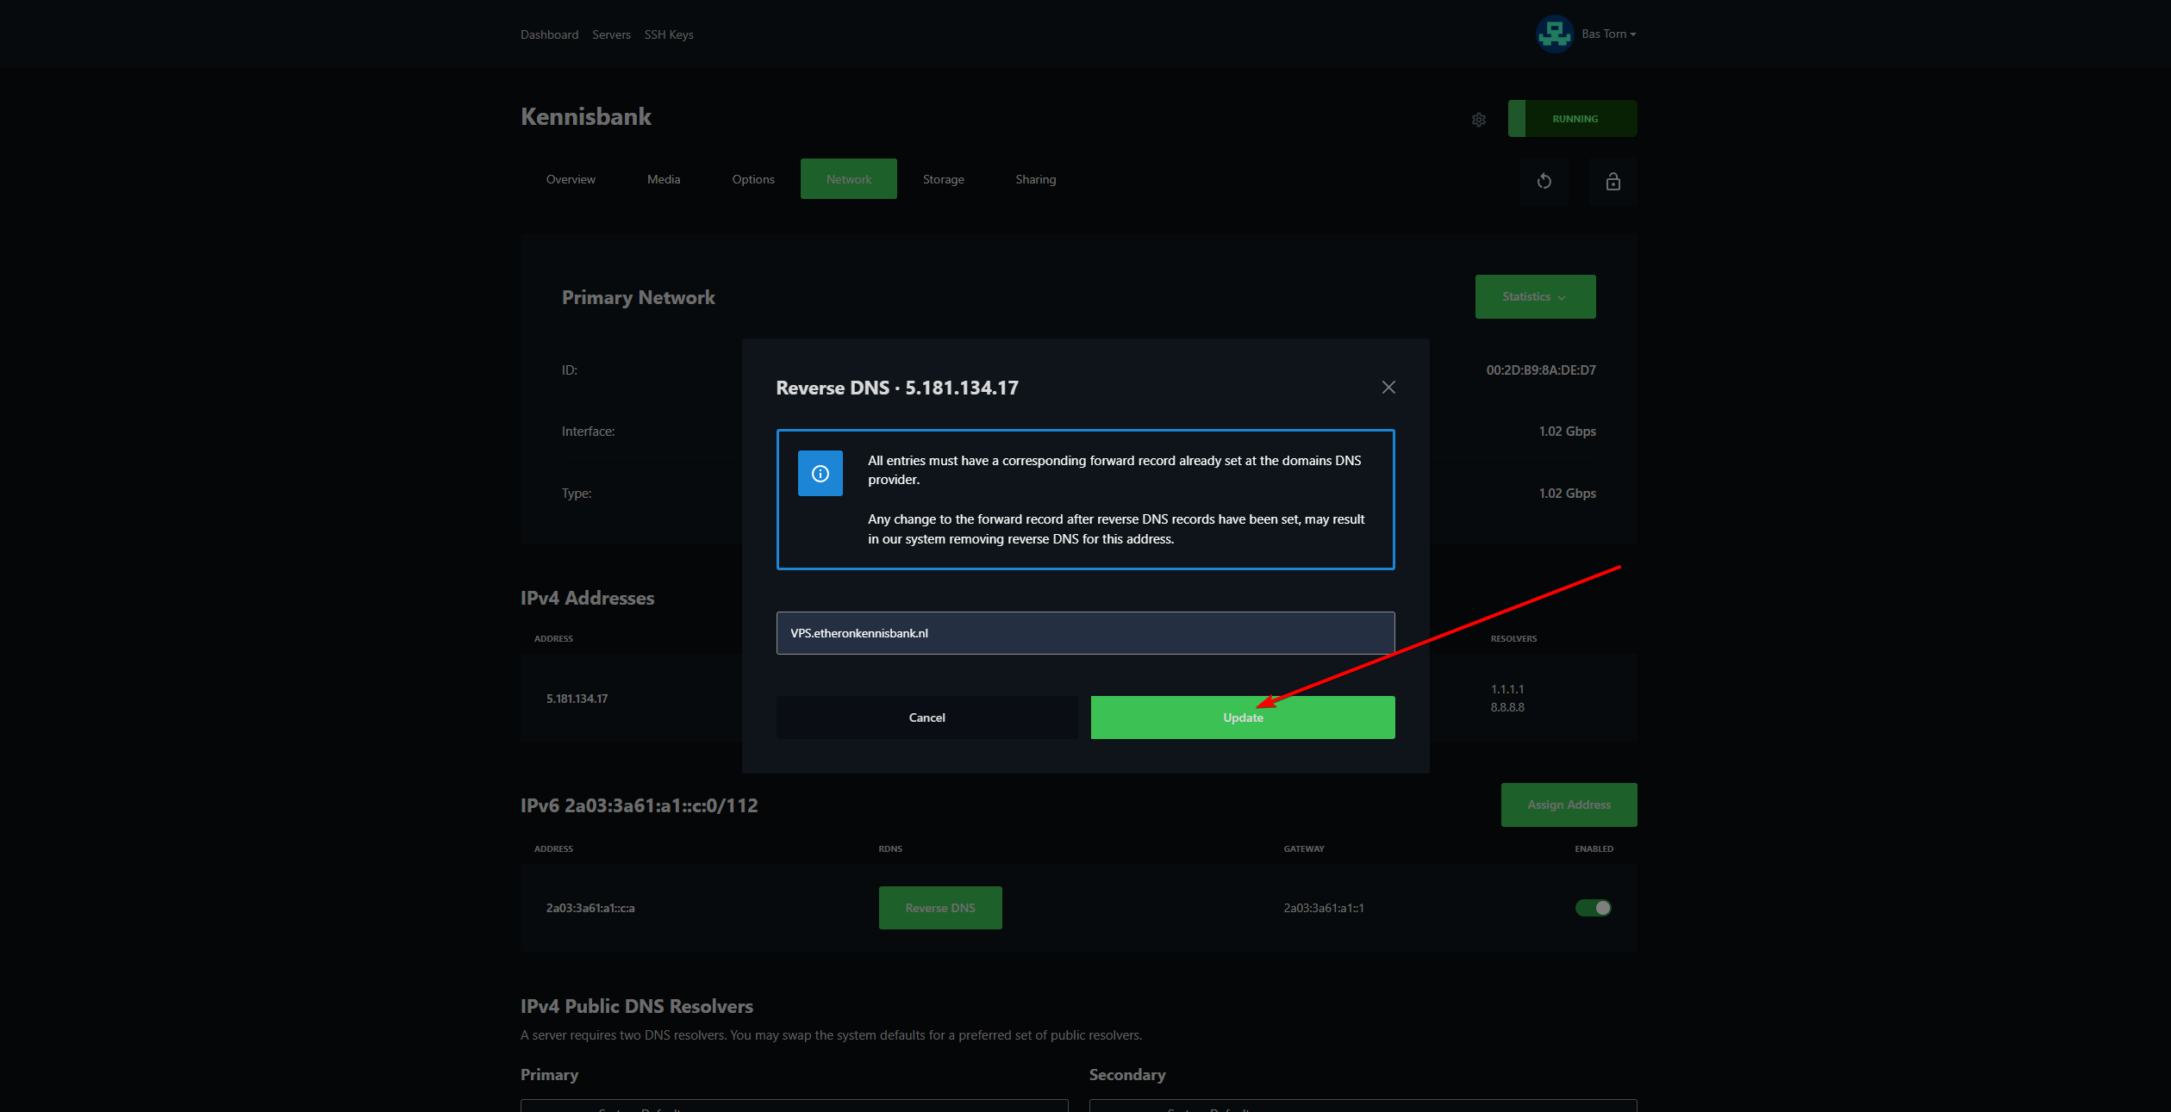This screenshot has height=1112, width=2171.
Task: Select the Options tab
Action: pyautogui.click(x=753, y=179)
